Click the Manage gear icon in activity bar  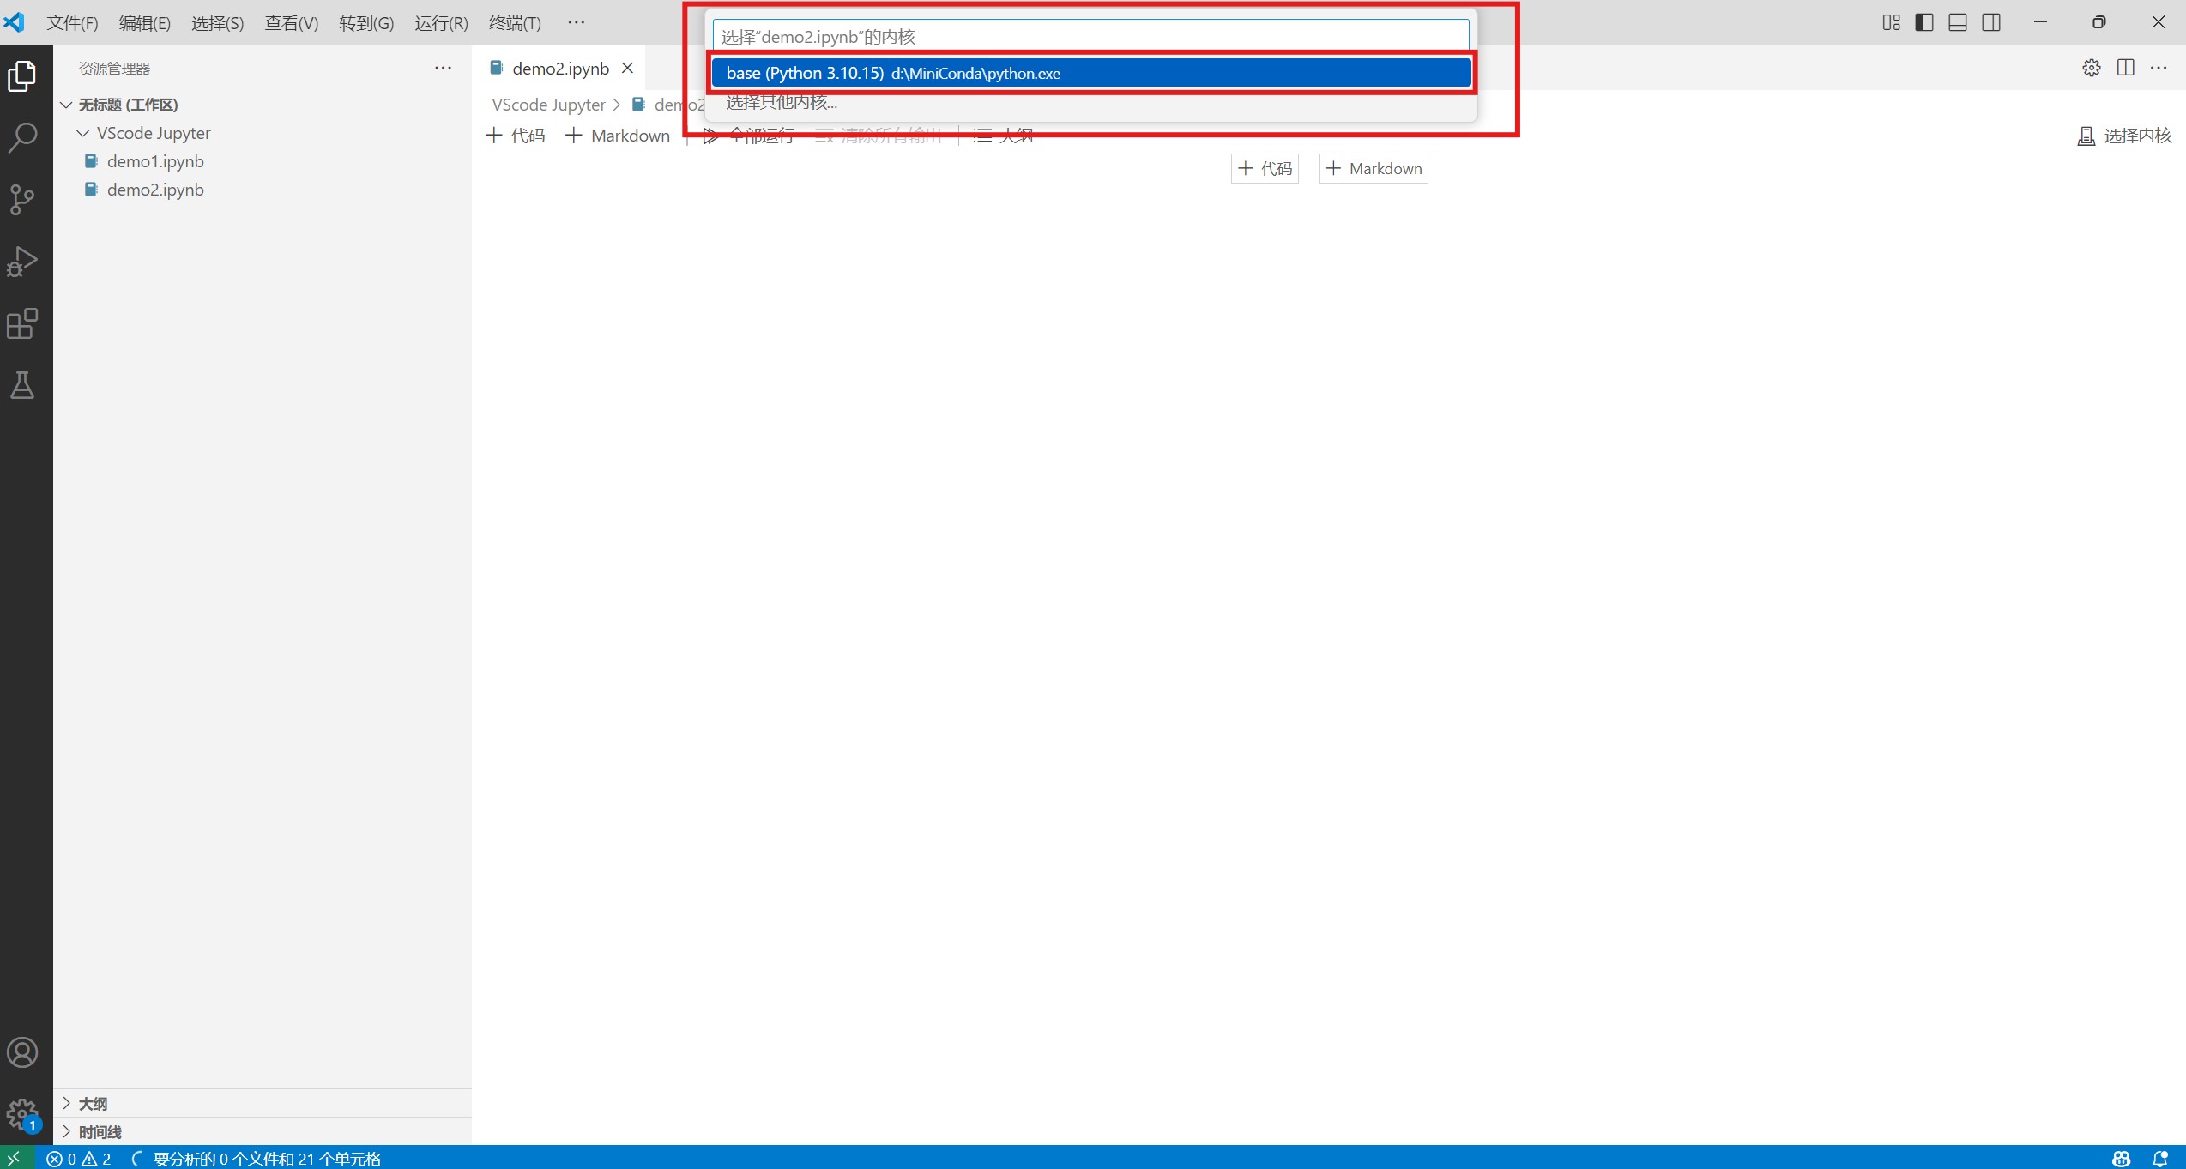coord(23,1114)
